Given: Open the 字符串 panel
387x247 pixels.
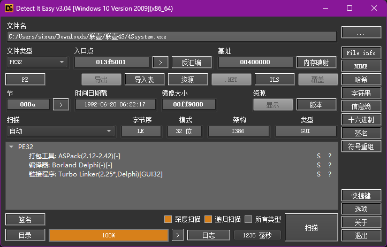Looking at the screenshot, I should [361, 93].
